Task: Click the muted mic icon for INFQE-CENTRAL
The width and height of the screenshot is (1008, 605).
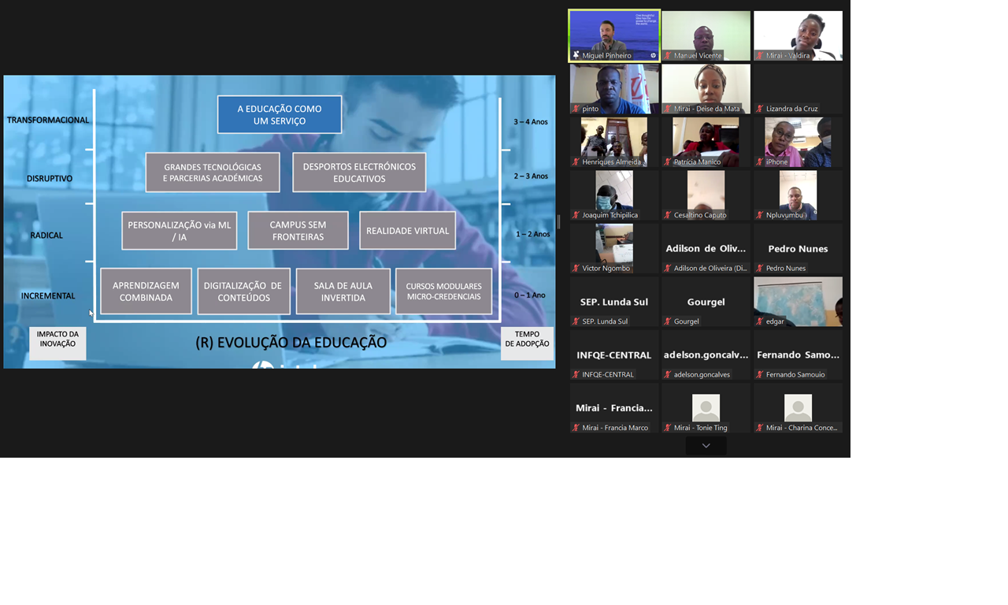Action: coord(576,375)
